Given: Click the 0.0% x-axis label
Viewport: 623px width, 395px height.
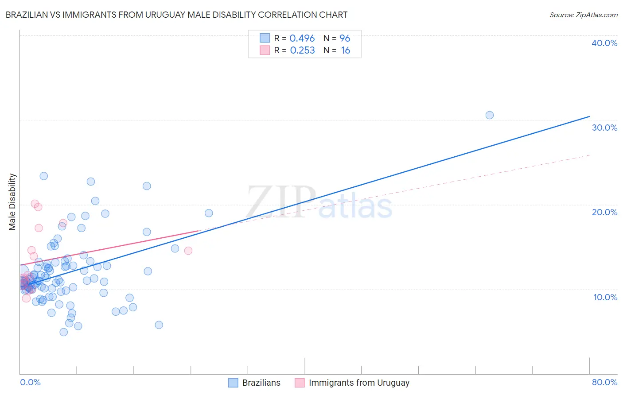Looking at the screenshot, I should click(x=30, y=383).
